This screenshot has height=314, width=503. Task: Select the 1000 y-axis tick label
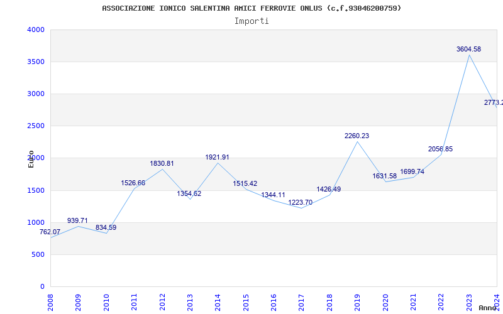pos(36,223)
